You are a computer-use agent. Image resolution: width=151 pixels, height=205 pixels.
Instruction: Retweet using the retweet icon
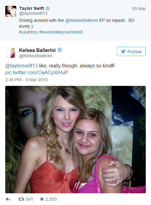point(21,199)
